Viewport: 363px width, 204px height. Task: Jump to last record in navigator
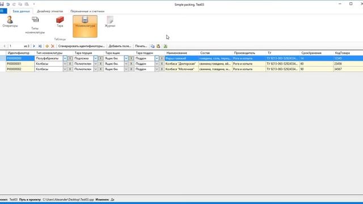click(40, 46)
